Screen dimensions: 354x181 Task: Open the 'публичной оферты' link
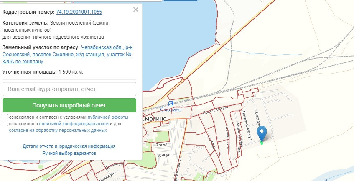(108, 117)
